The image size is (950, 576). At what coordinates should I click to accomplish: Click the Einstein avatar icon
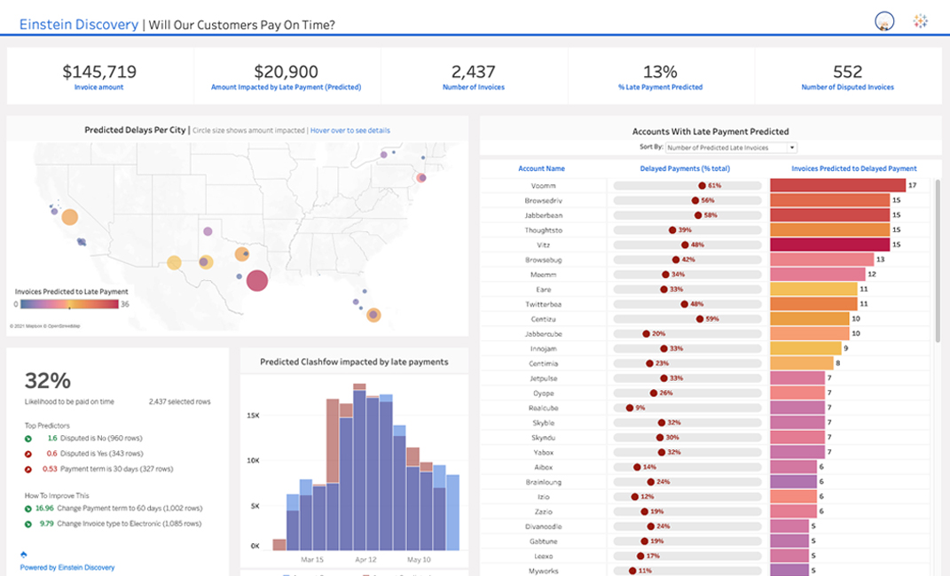tap(883, 21)
